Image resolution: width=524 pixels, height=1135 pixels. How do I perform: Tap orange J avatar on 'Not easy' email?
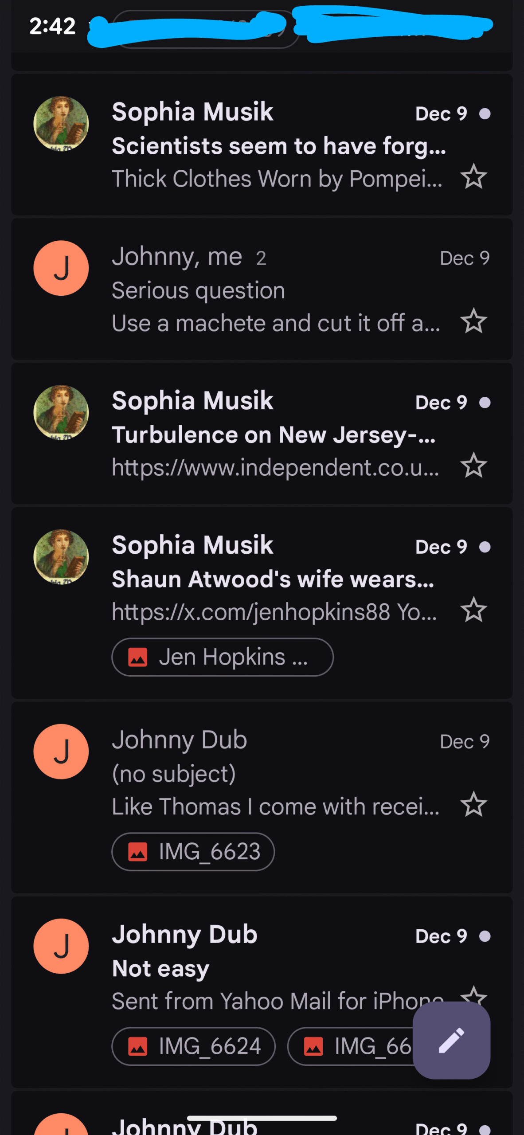click(61, 946)
